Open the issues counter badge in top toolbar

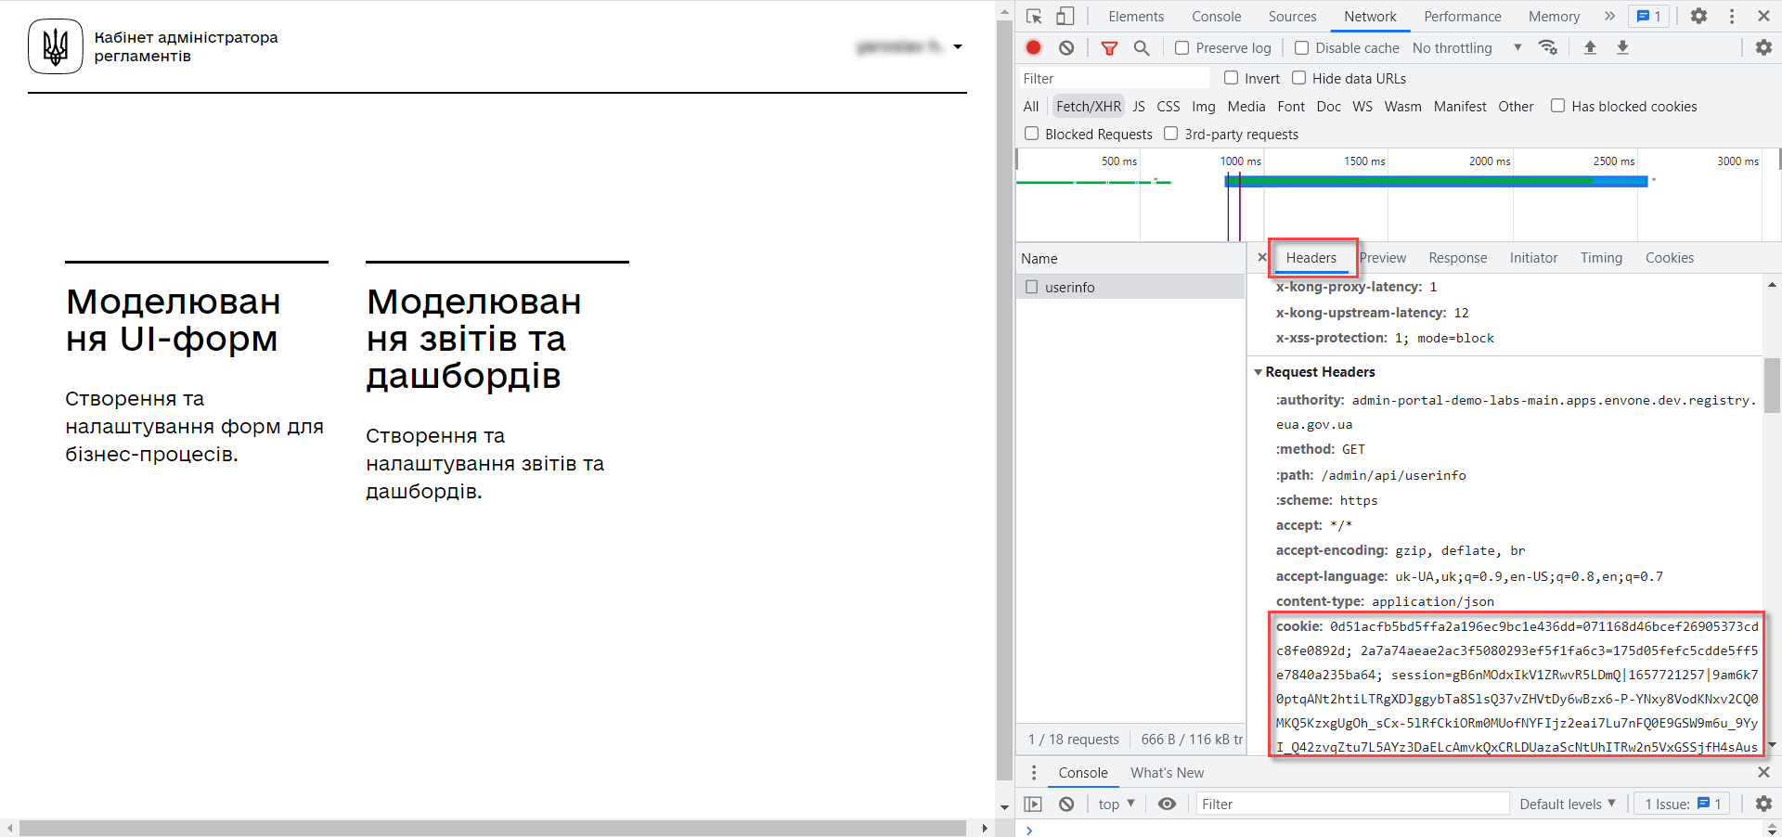[x=1649, y=16]
